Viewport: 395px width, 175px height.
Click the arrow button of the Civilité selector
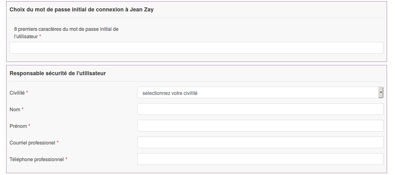coord(381,92)
